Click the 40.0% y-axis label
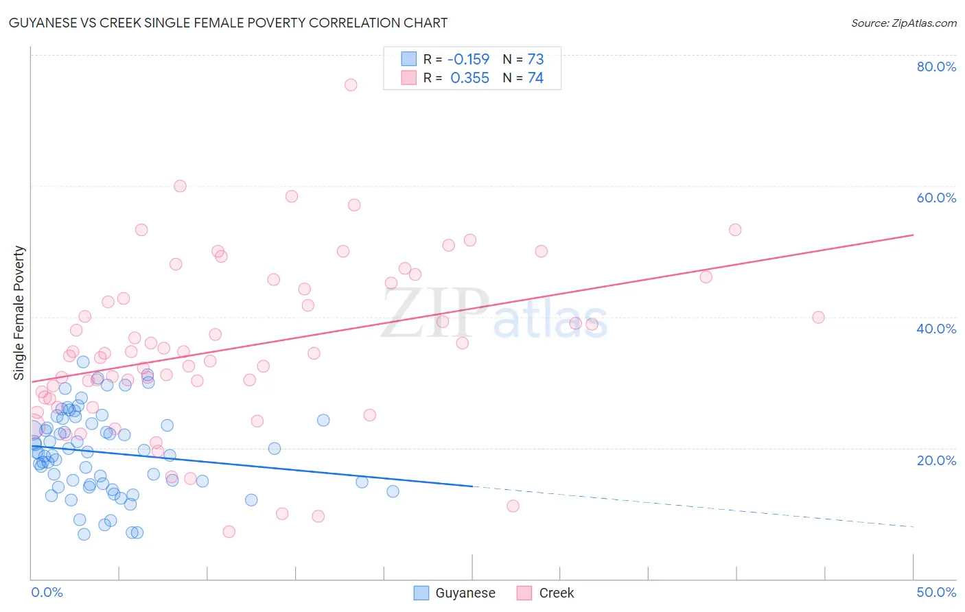 point(936,329)
